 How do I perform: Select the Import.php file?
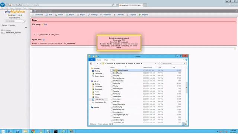point(117,99)
